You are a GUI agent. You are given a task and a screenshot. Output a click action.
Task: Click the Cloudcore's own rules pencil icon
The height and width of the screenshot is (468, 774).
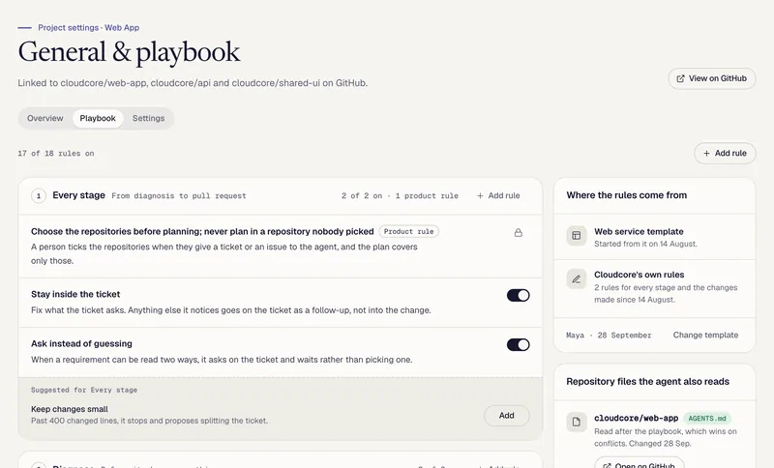click(x=576, y=279)
